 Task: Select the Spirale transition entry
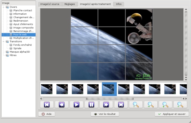(17, 48)
